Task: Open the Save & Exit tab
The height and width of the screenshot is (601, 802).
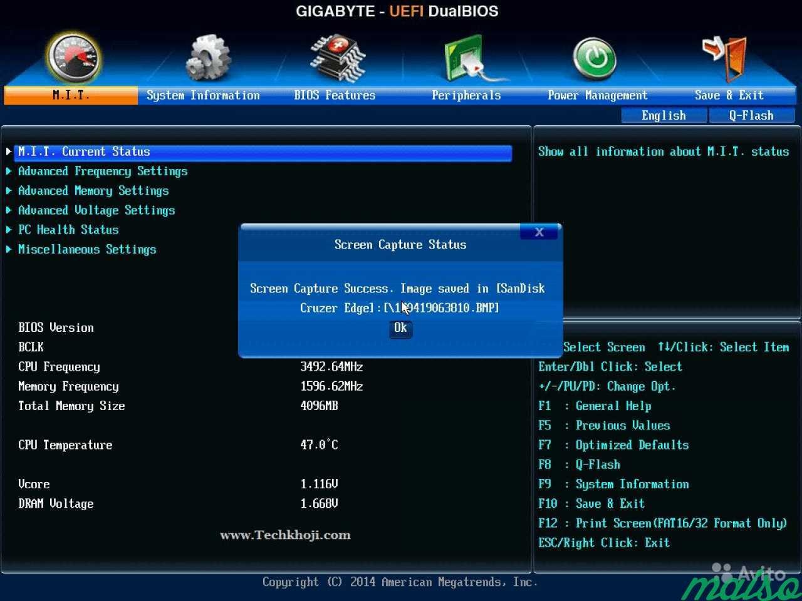Action: pos(729,95)
